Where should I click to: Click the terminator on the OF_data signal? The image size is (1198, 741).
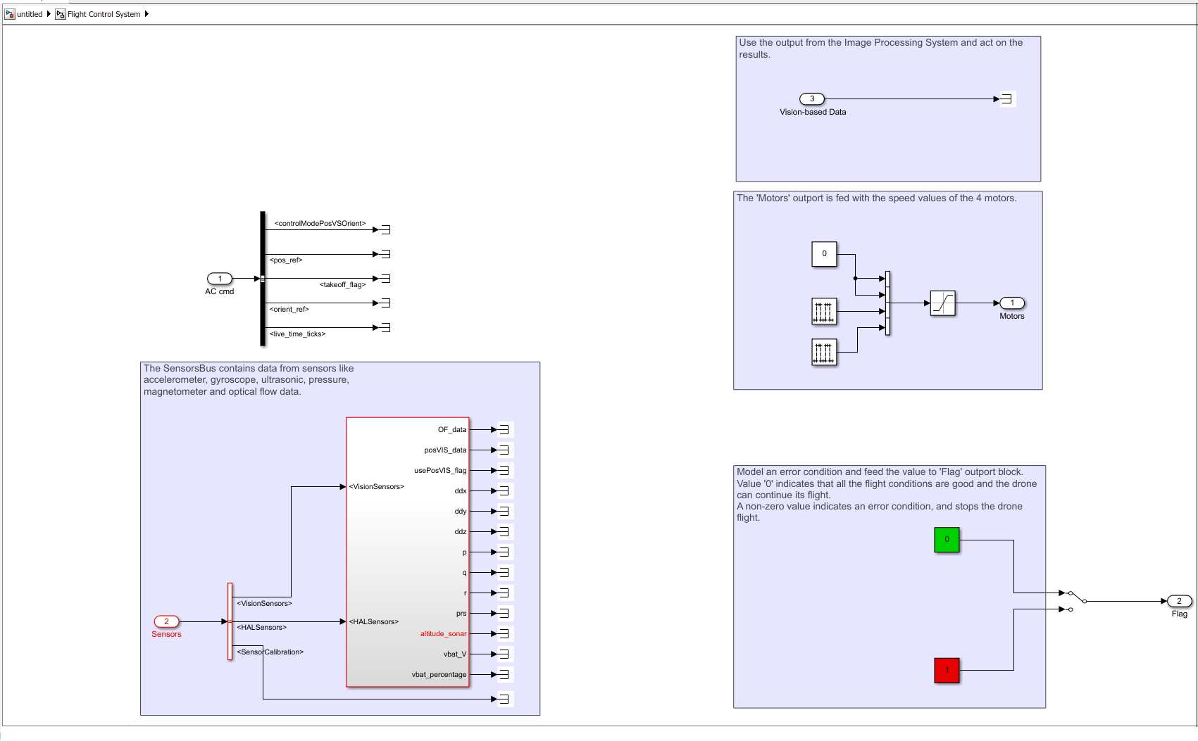tap(504, 429)
